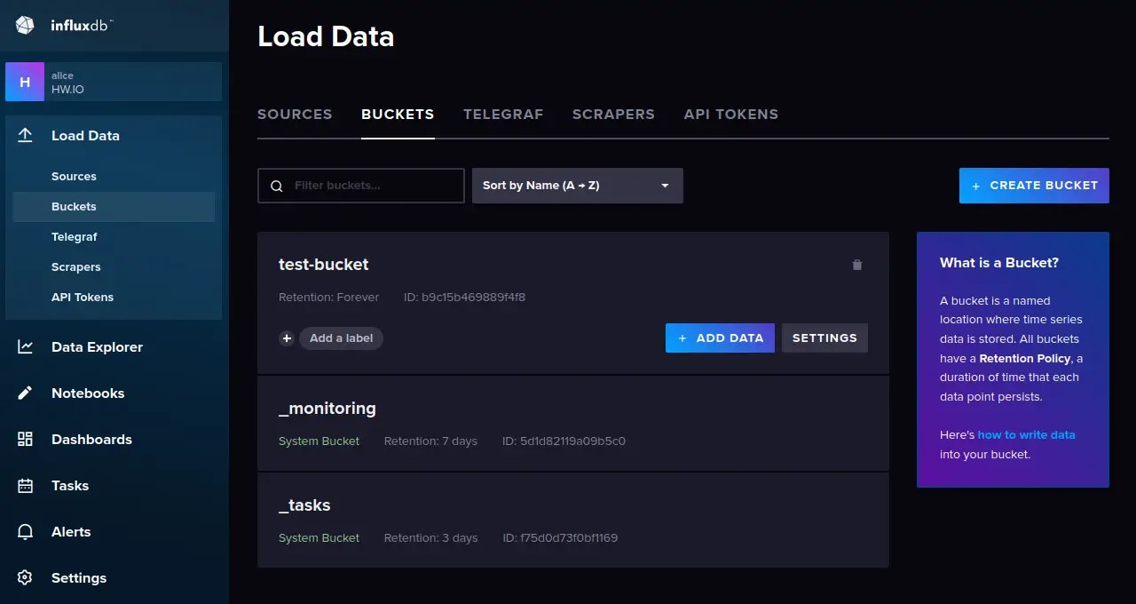Image resolution: width=1136 pixels, height=604 pixels.
Task: Switch to the API TOKENS tab
Action: click(x=730, y=114)
